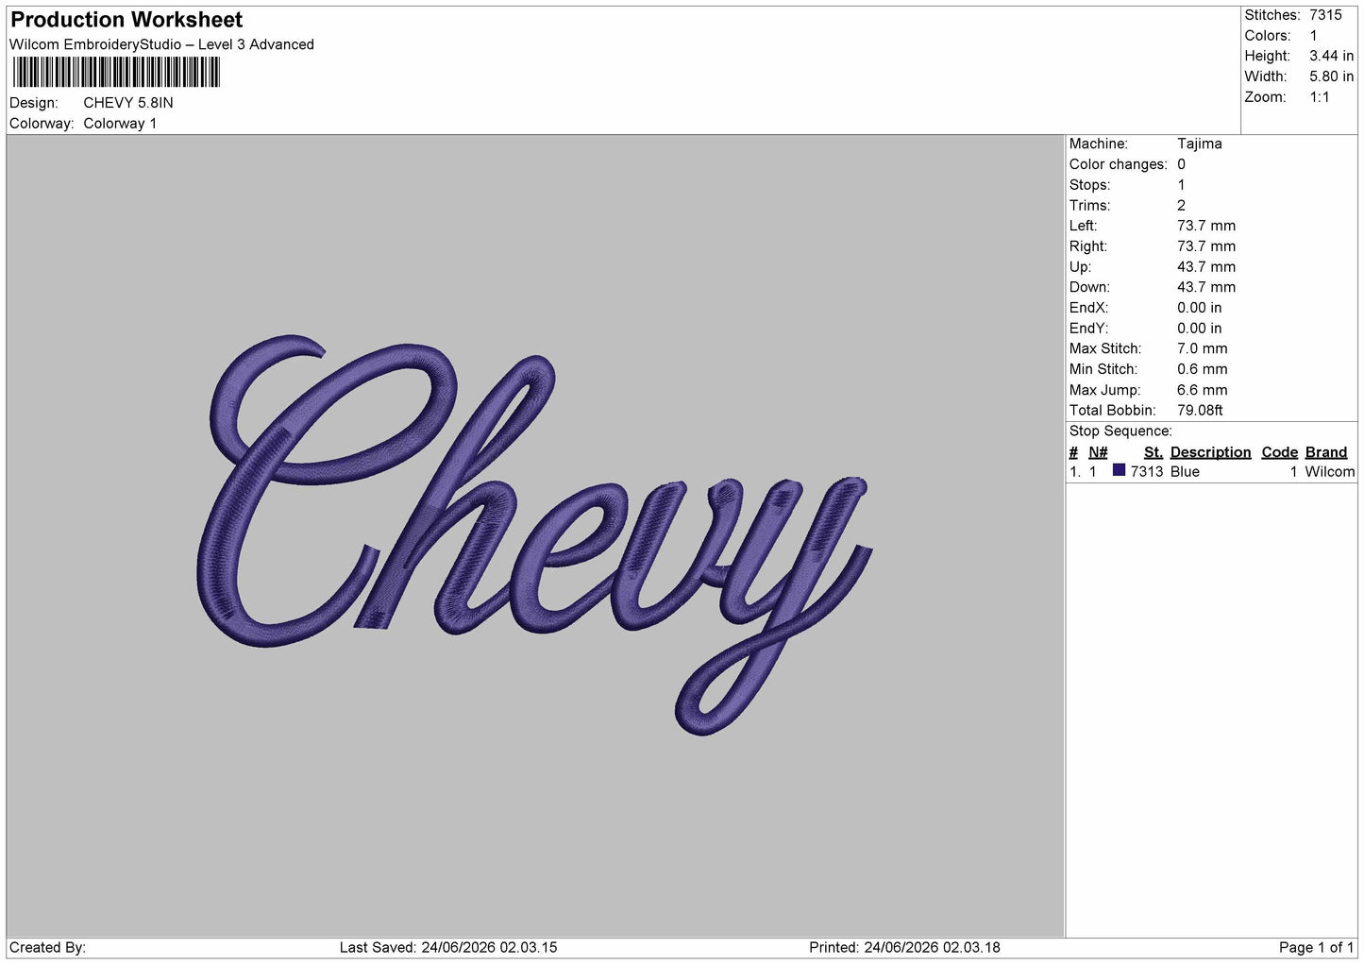The height and width of the screenshot is (964, 1364).
Task: Click the 'Production Worksheet' title
Action: coord(126,20)
